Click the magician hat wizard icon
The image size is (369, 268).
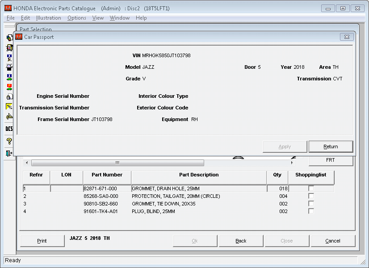coord(9,67)
